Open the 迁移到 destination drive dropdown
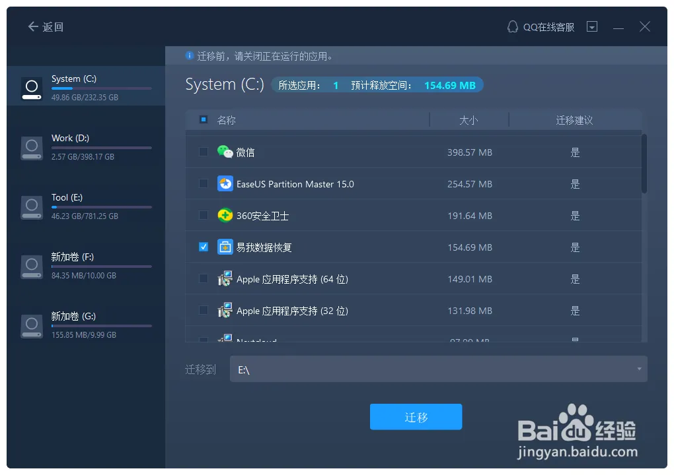 pyautogui.click(x=638, y=369)
